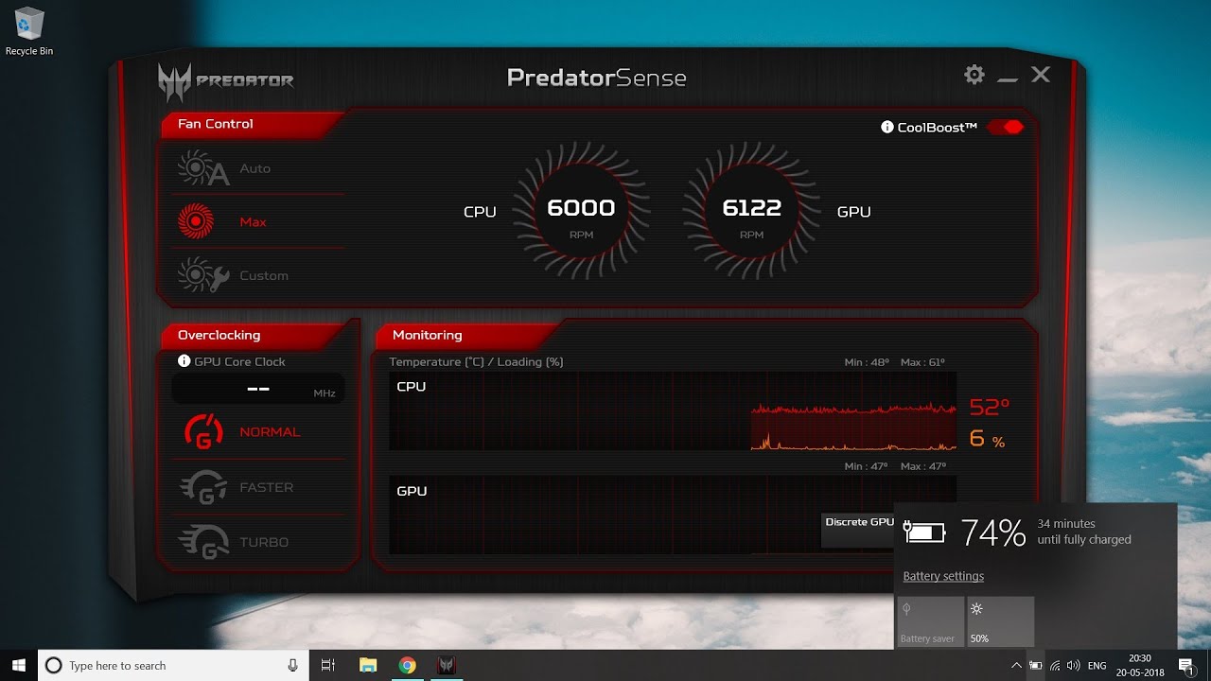Open File Explorer from the taskbar
Image resolution: width=1211 pixels, height=681 pixels.
click(x=368, y=666)
